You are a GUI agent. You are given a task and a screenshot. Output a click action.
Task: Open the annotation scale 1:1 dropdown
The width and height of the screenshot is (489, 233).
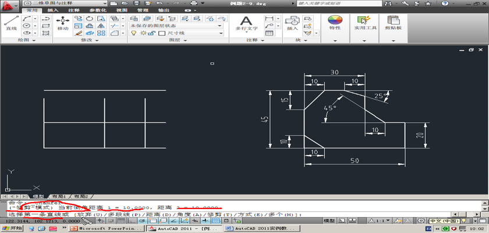click(x=378, y=221)
